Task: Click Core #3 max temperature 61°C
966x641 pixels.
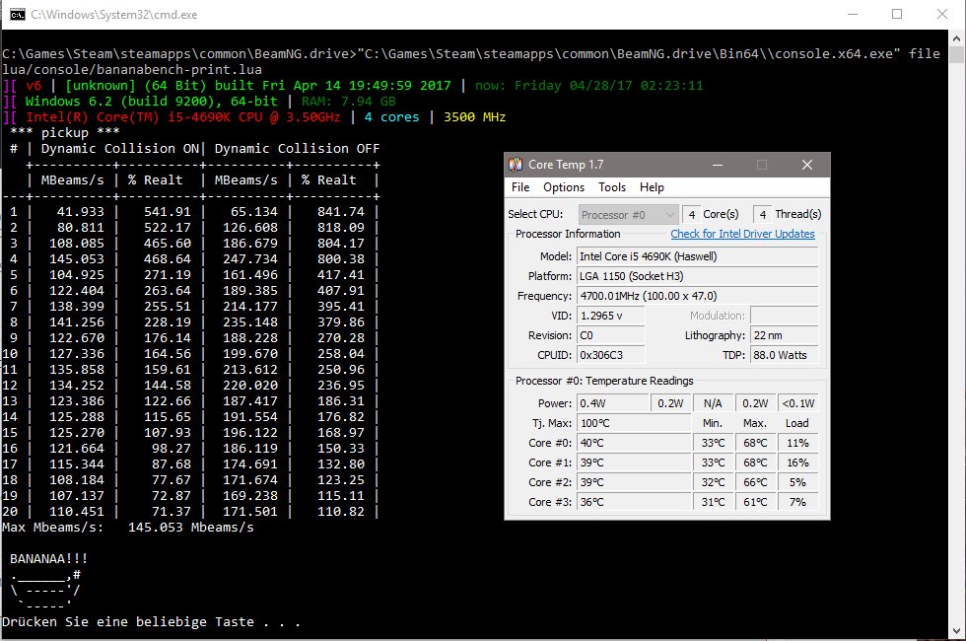Action: [x=755, y=502]
